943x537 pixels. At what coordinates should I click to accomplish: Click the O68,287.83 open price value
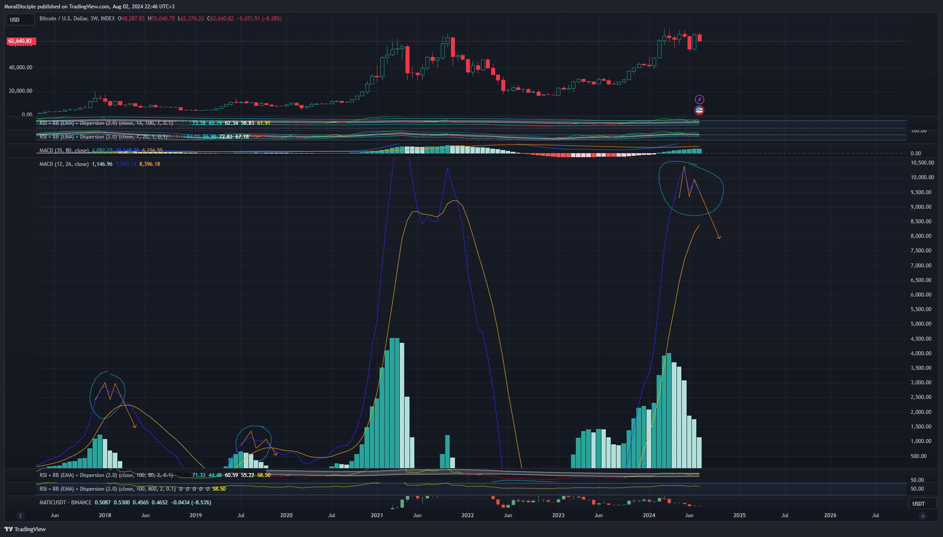click(131, 19)
